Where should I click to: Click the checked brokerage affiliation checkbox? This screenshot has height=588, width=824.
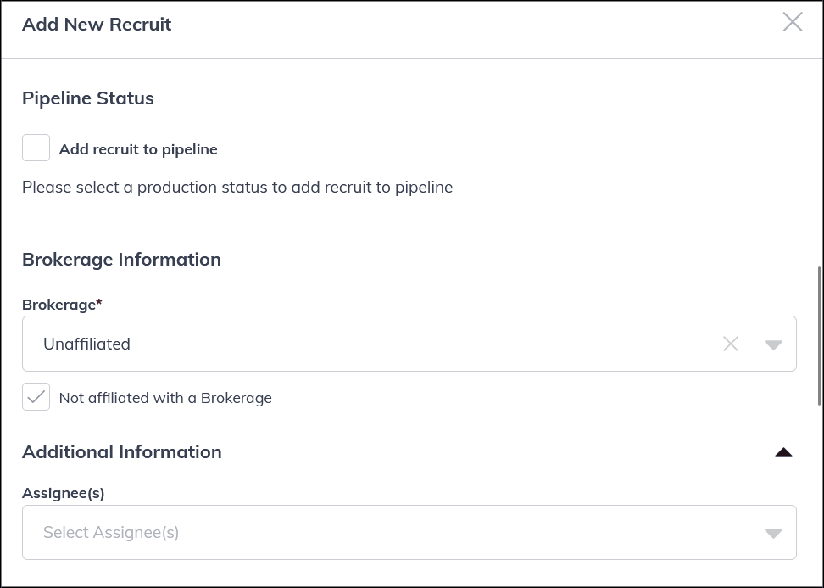click(36, 397)
